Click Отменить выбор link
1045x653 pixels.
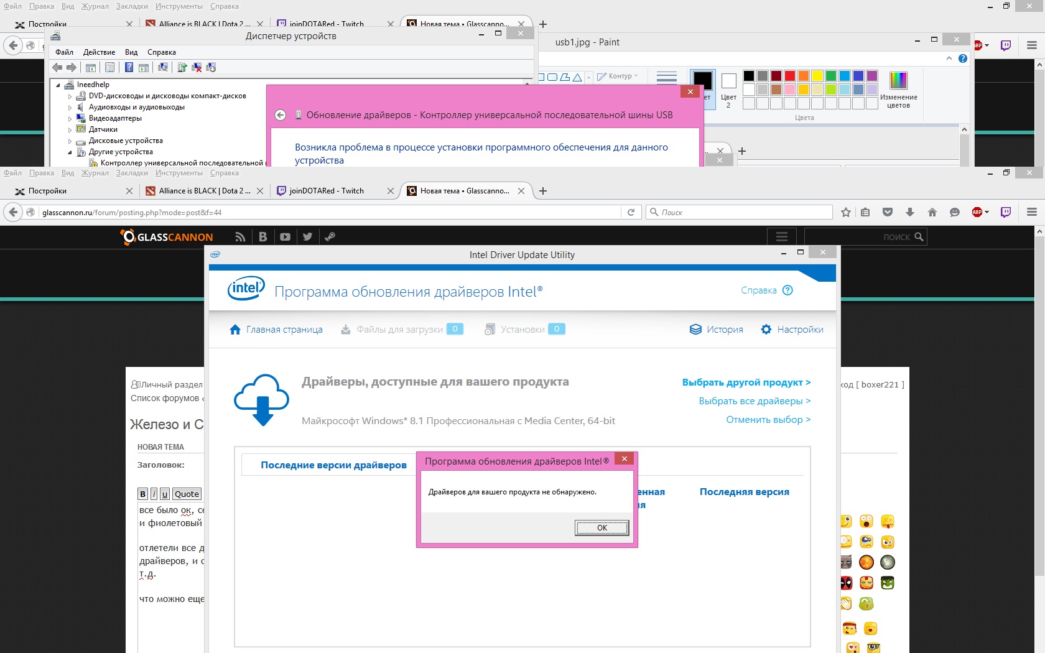pyautogui.click(x=768, y=420)
